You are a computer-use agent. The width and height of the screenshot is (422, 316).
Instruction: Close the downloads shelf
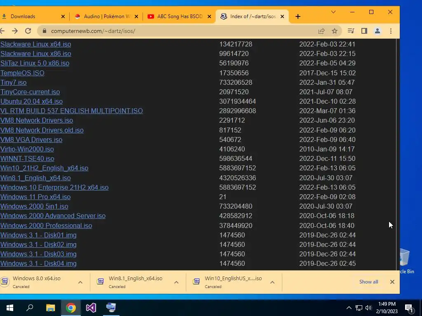[392, 281]
